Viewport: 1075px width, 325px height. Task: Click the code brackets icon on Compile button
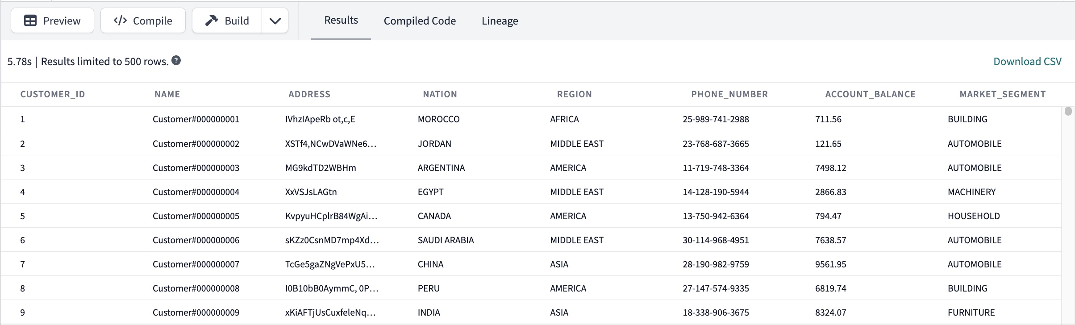[120, 20]
